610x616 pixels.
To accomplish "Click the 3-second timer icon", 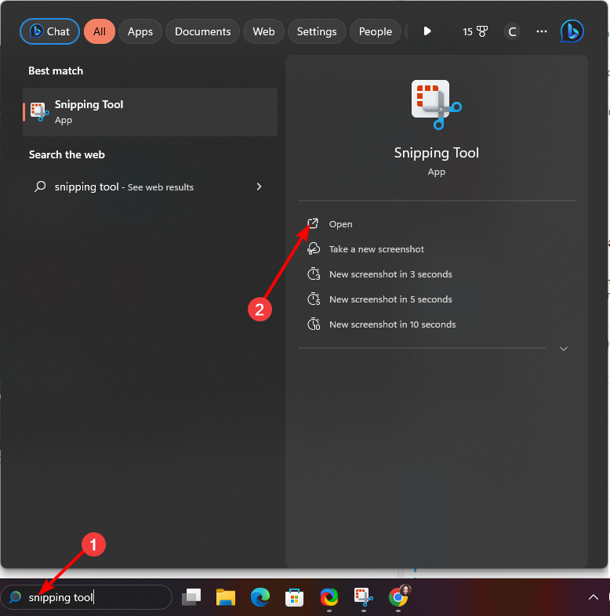I will (x=314, y=274).
